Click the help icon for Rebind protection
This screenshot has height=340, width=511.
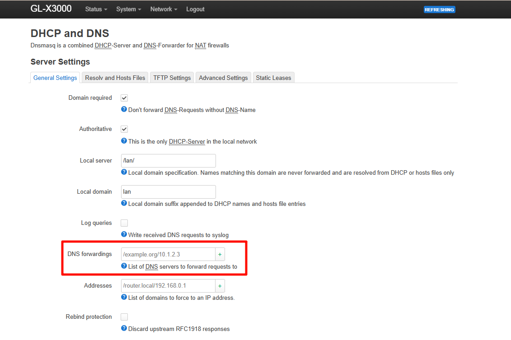tap(124, 329)
